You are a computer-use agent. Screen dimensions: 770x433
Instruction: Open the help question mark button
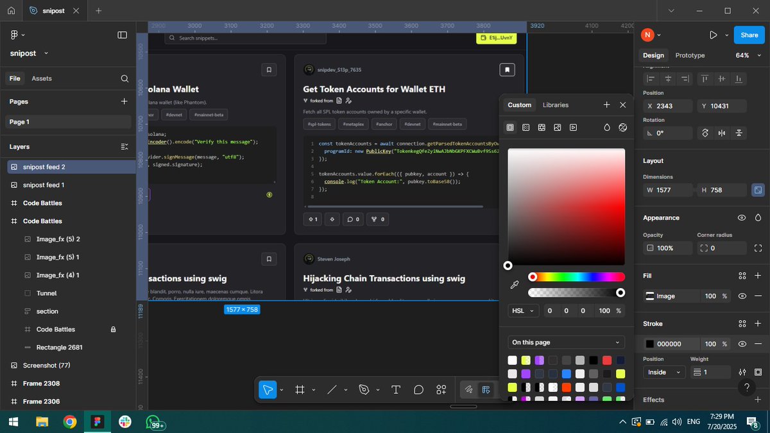point(746,387)
